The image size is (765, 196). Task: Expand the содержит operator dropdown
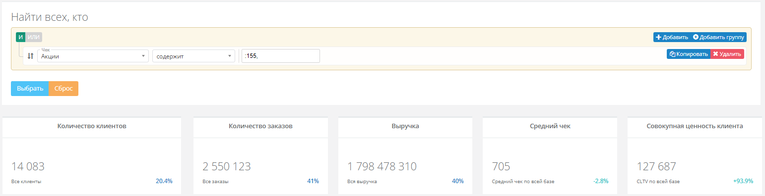(x=193, y=56)
